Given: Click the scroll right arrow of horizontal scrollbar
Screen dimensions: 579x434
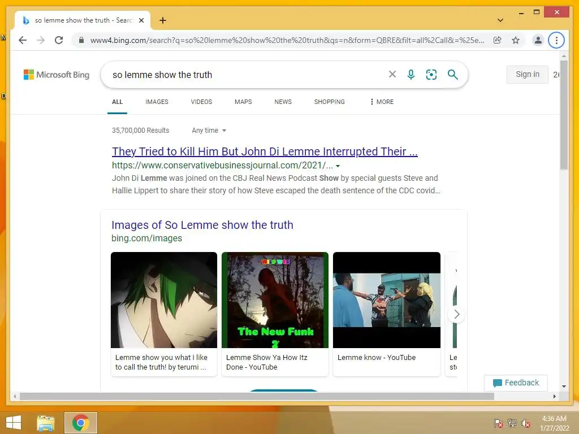Looking at the screenshot, I should (x=554, y=396).
